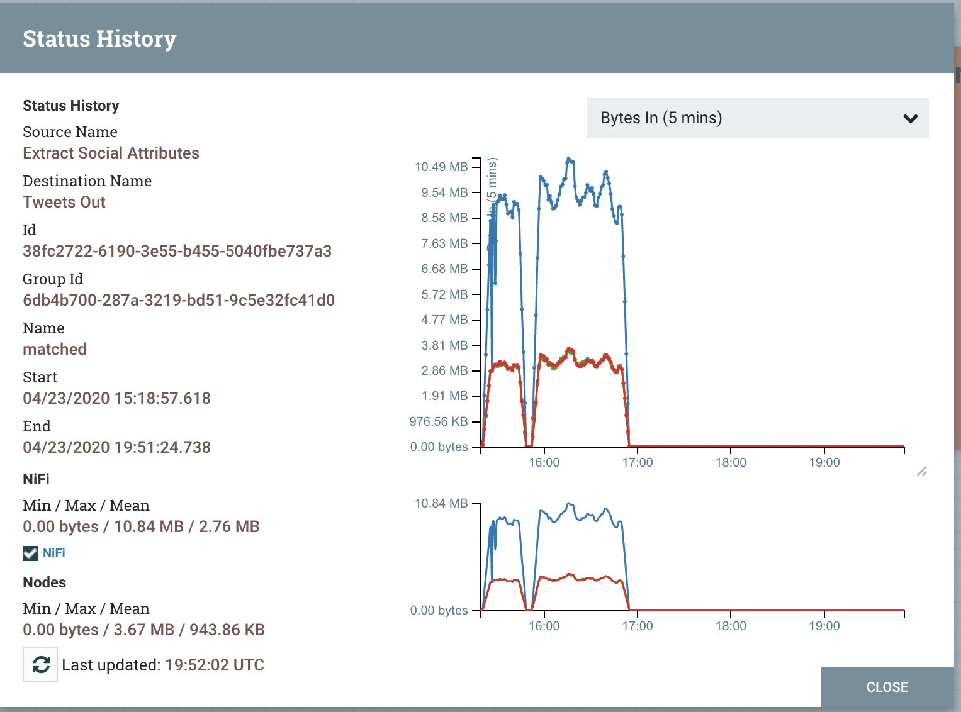Click the Group Id value text
961x712 pixels.
[179, 300]
